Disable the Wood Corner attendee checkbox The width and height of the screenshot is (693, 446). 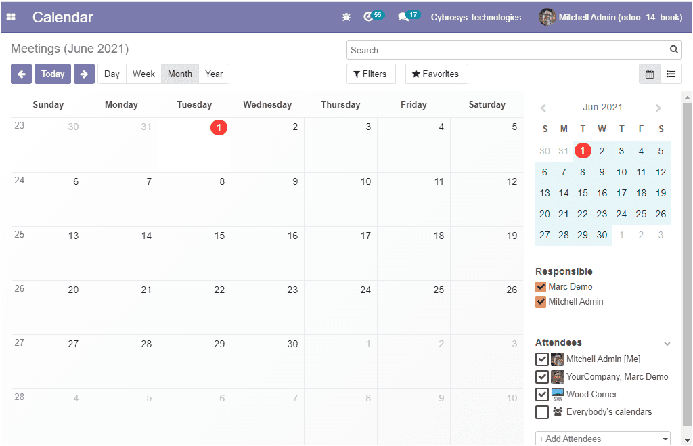pyautogui.click(x=542, y=394)
